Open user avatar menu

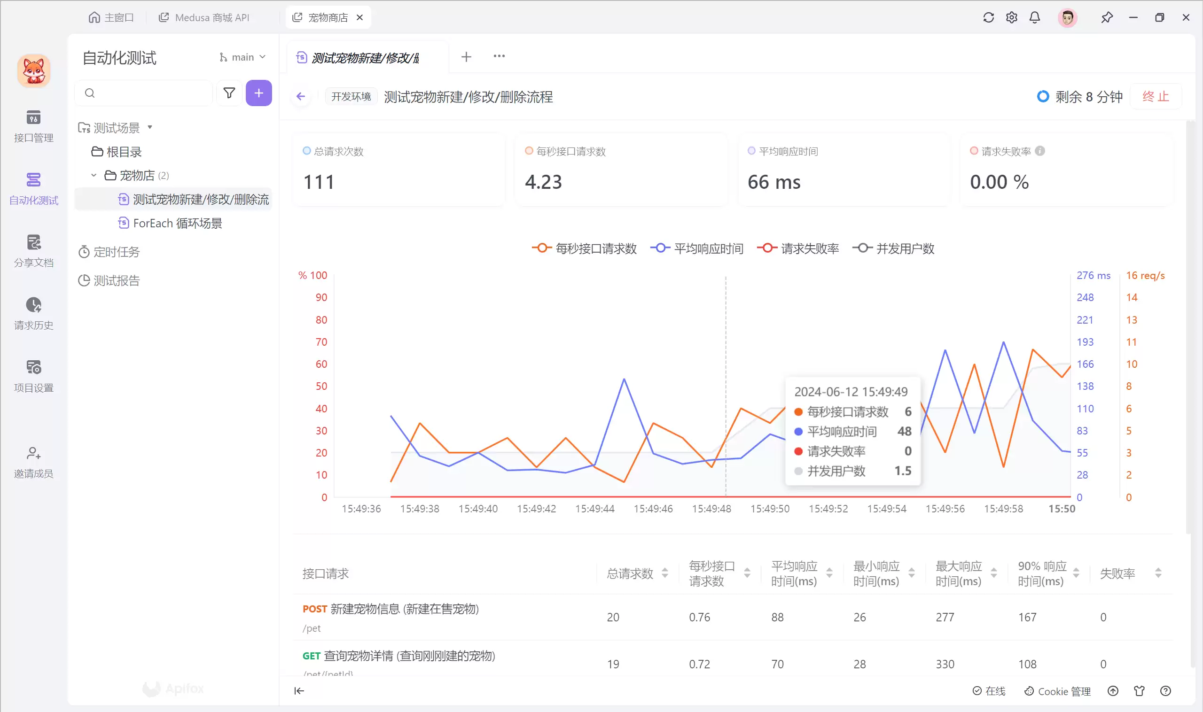(x=1067, y=18)
